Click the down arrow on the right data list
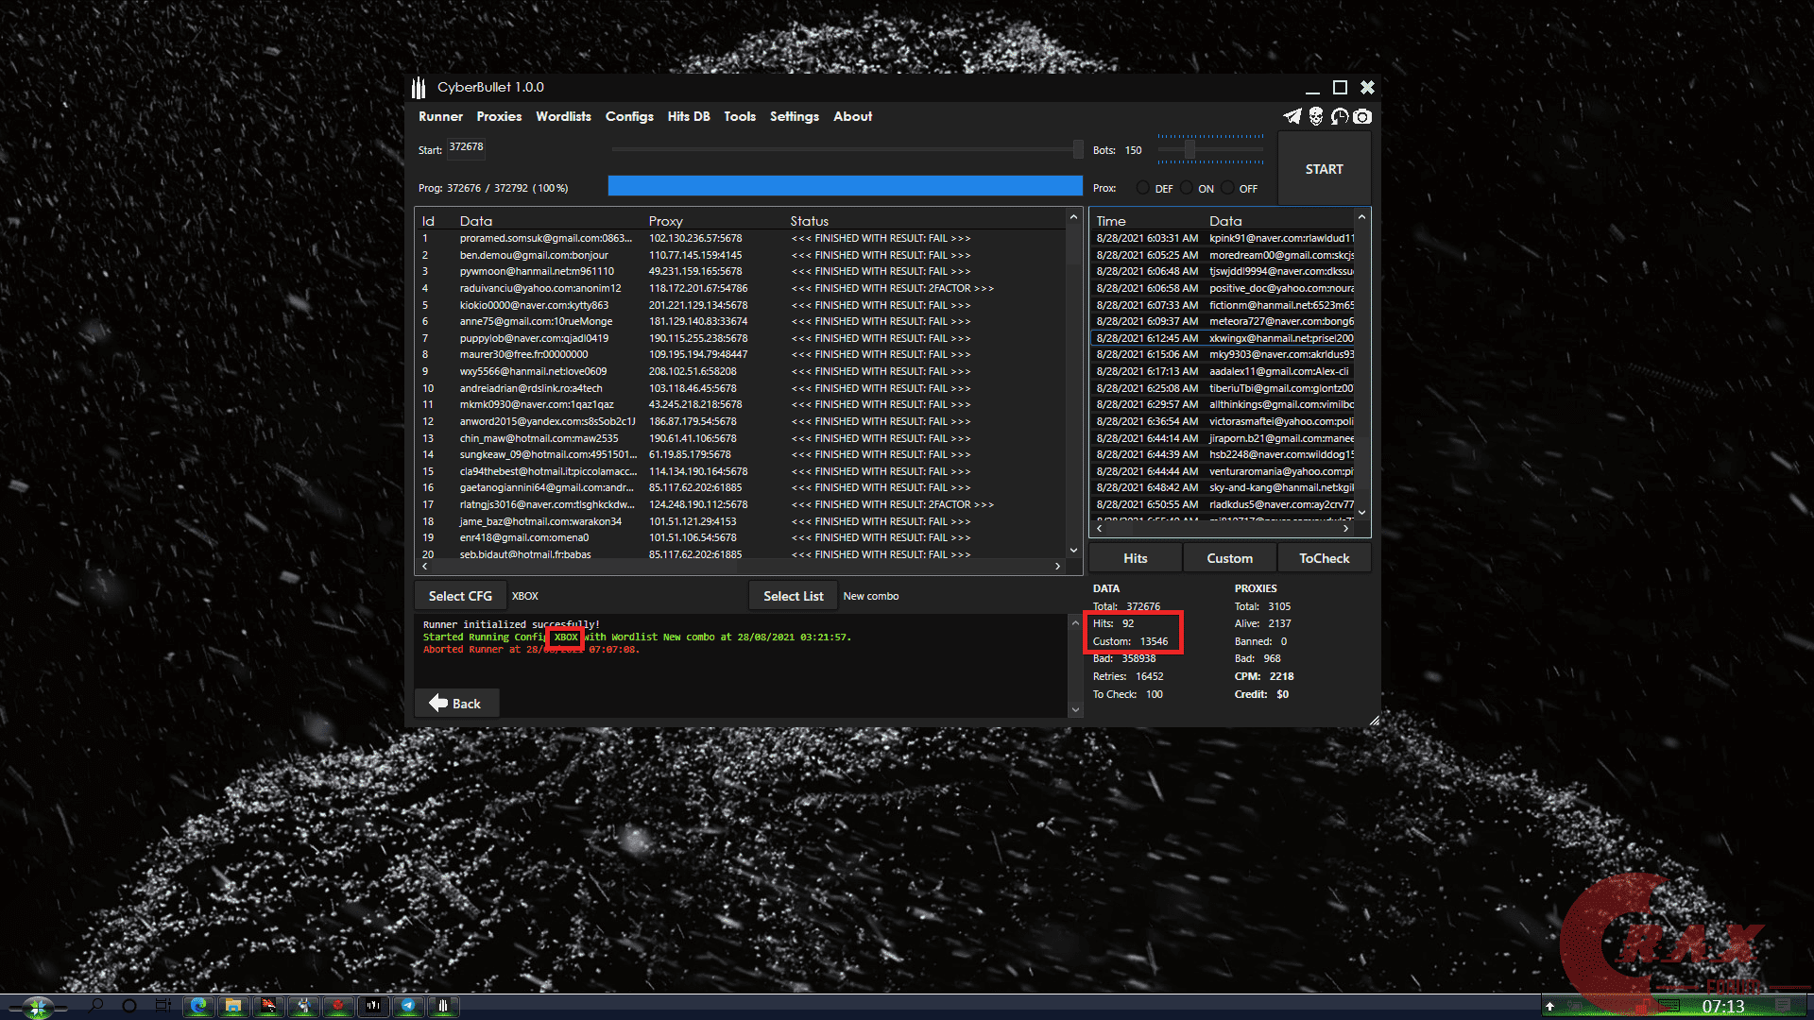 coord(1361,512)
